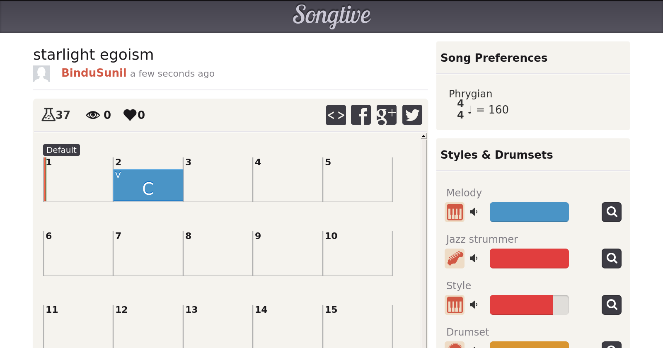The height and width of the screenshot is (348, 663).
Task: Open the Style search button
Action: pos(611,305)
